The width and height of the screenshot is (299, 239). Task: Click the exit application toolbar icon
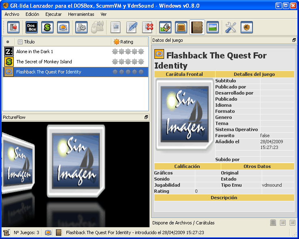coord(13,27)
